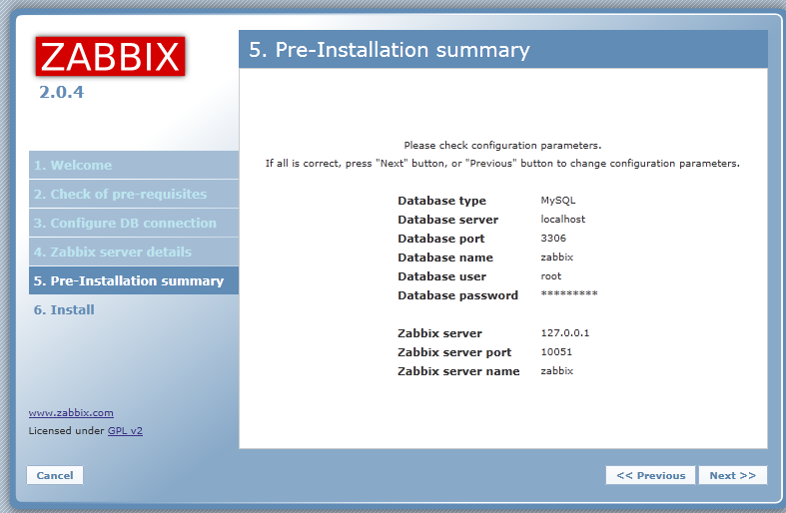This screenshot has width=786, height=513.
Task: Open the GPL v2 license link
Action: [x=125, y=431]
